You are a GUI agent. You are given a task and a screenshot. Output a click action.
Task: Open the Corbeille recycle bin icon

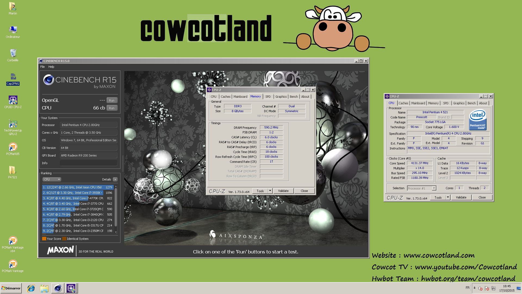(x=13, y=55)
